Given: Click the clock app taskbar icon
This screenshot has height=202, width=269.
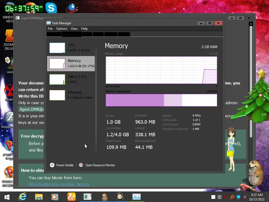Looking at the screenshot, I should tap(120, 197).
